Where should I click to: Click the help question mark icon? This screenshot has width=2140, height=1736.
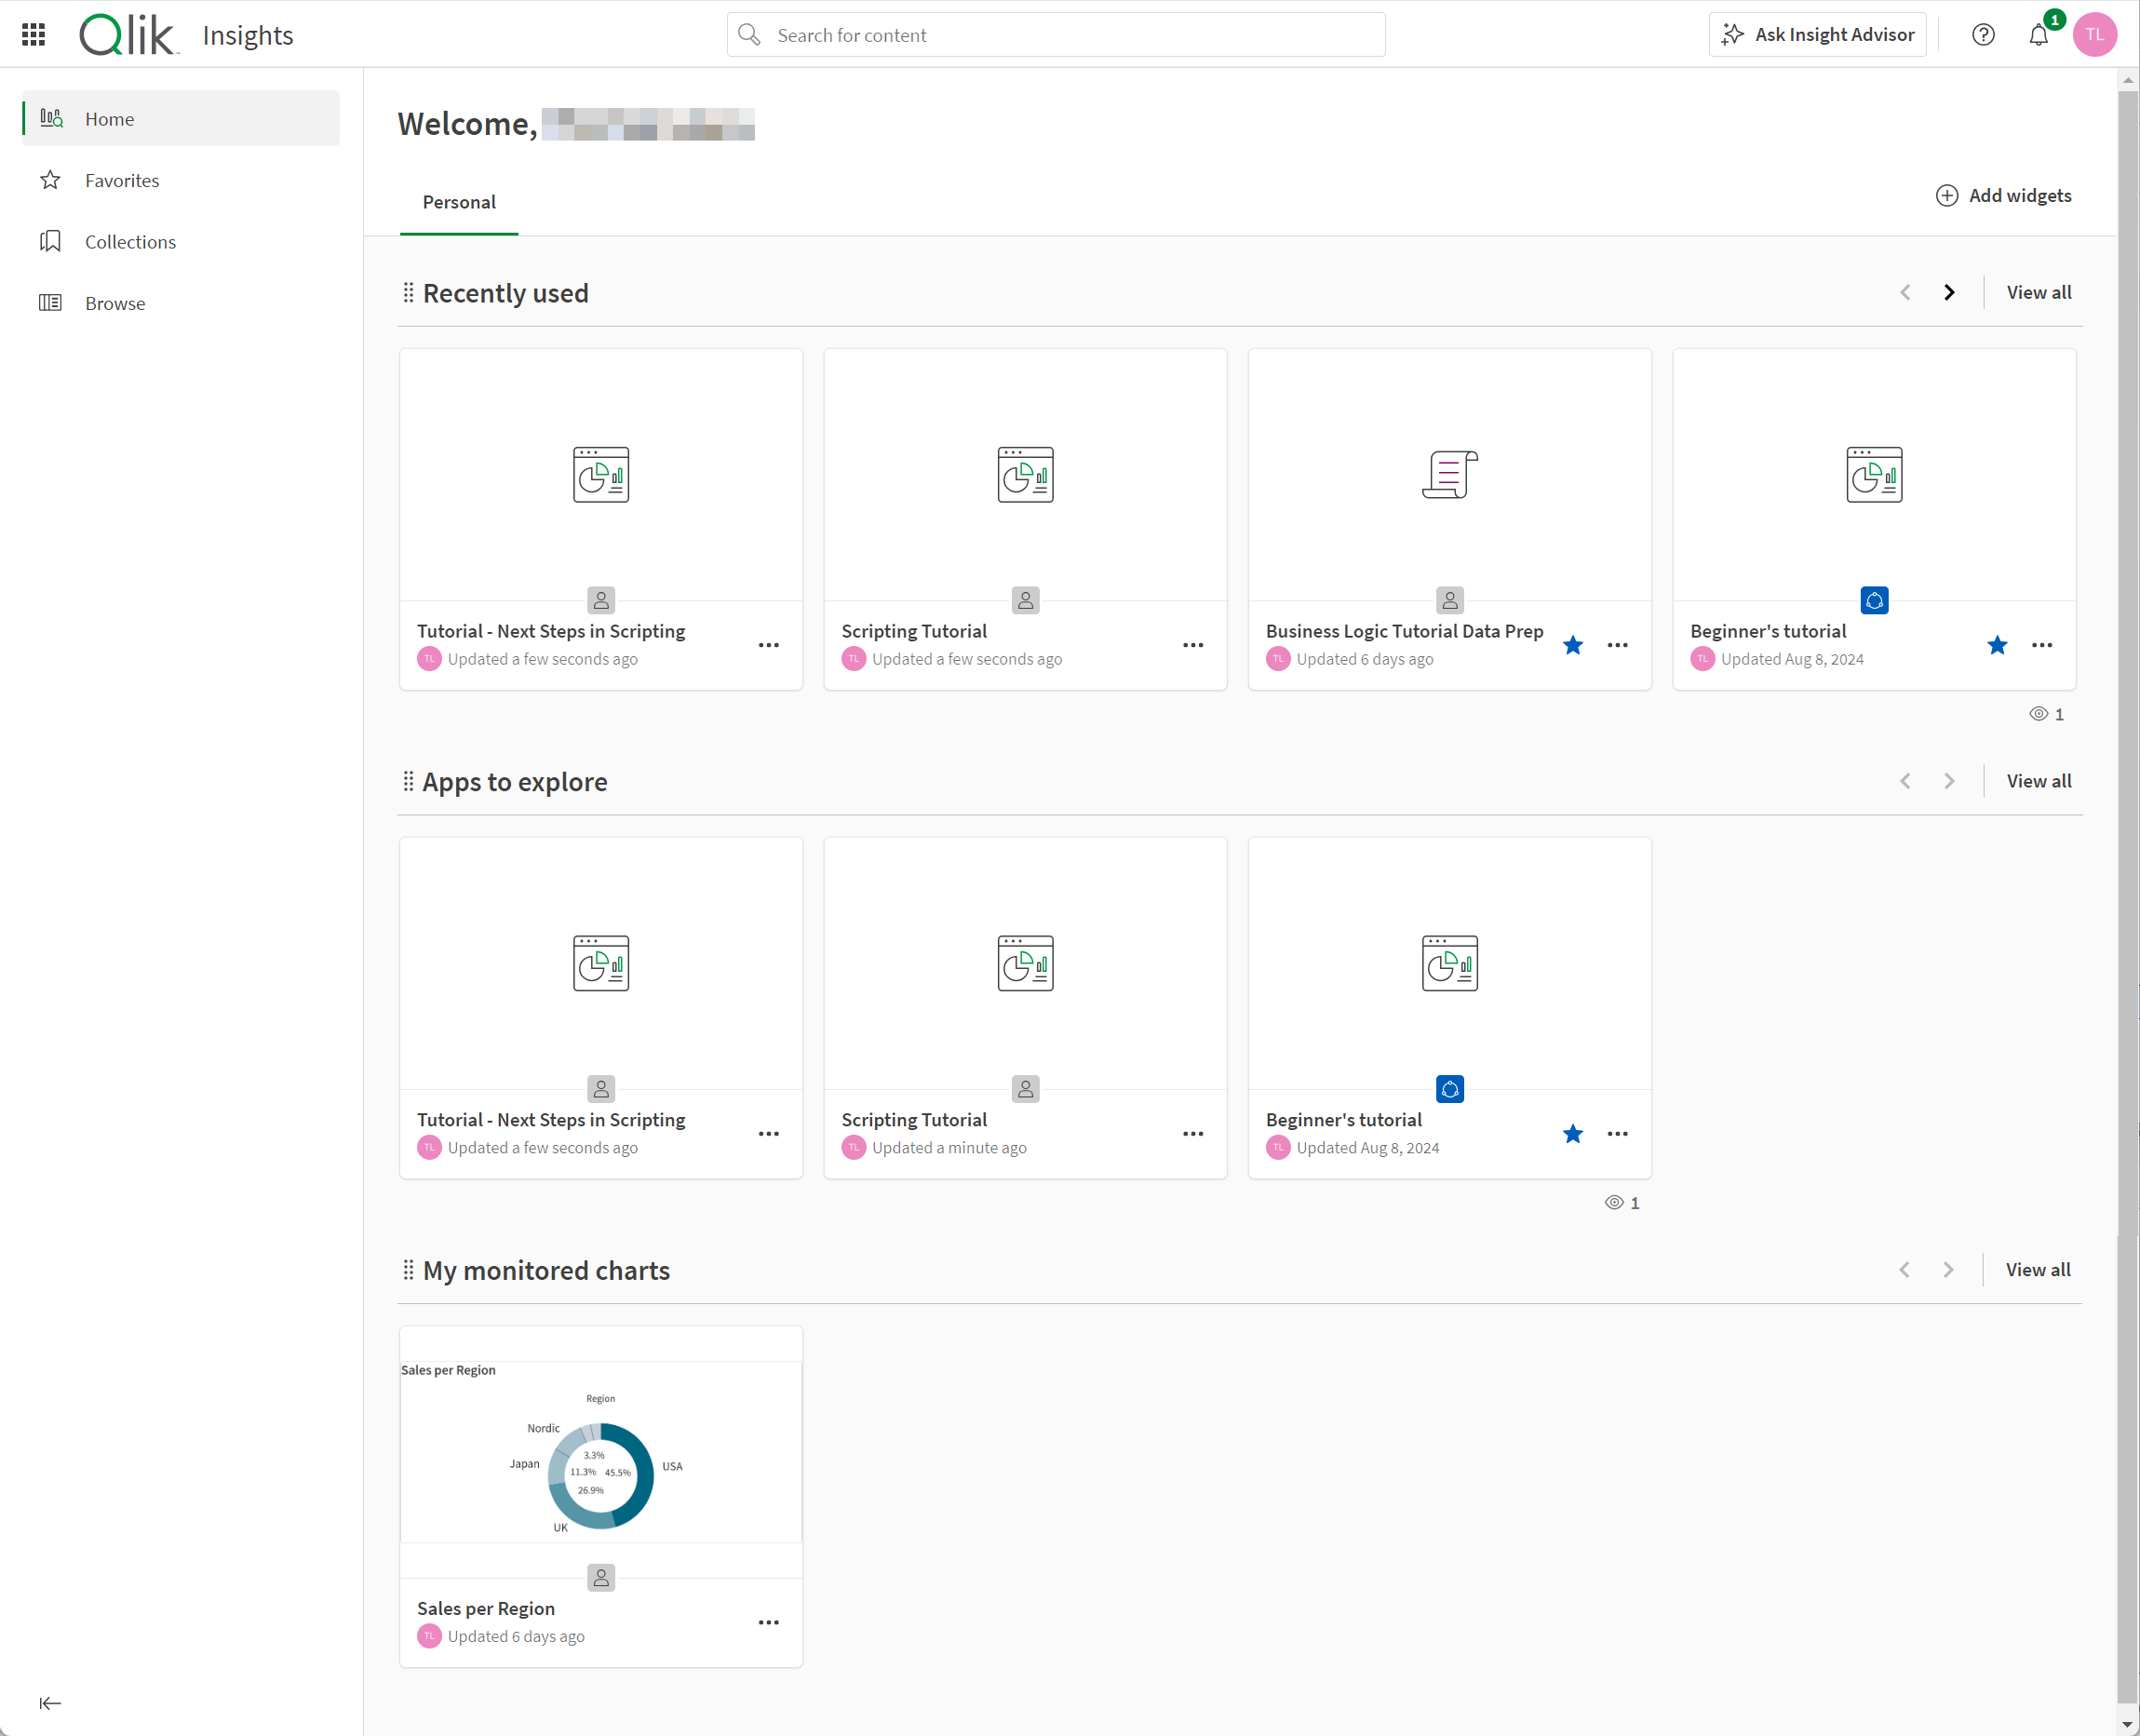click(1985, 34)
